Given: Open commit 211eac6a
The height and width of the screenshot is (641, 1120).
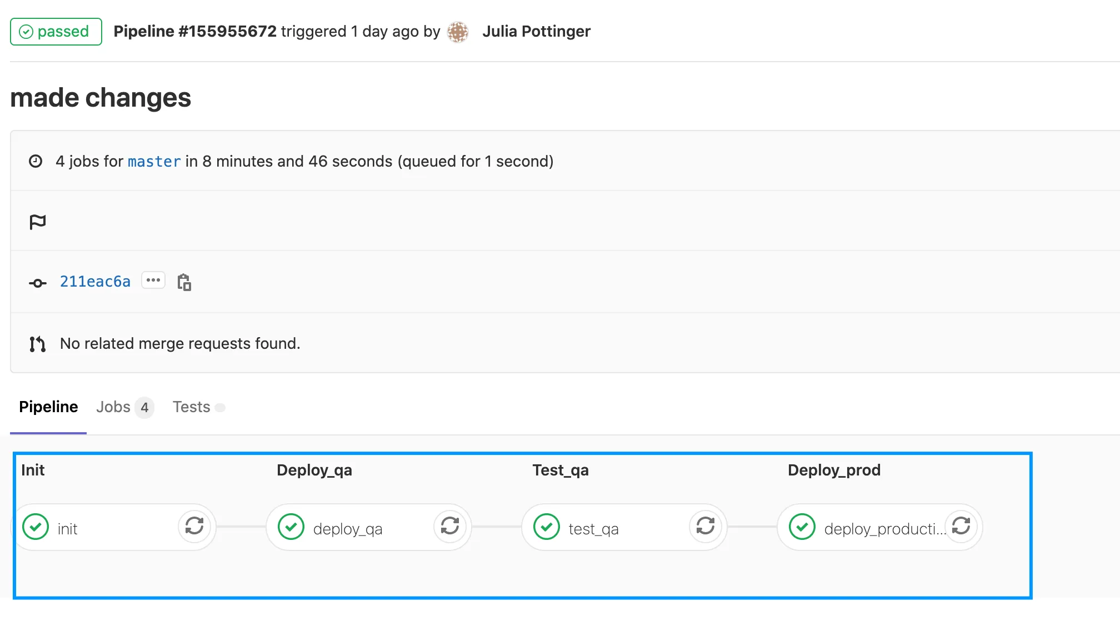Looking at the screenshot, I should (95, 282).
